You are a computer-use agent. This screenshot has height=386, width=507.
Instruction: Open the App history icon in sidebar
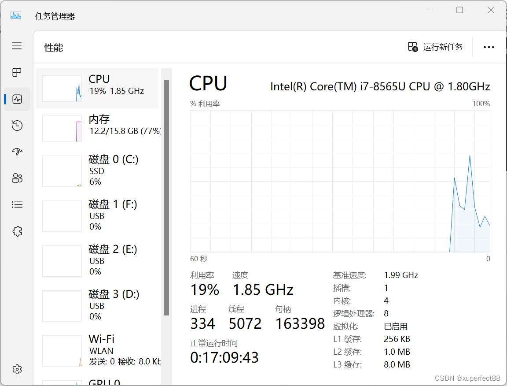click(17, 125)
